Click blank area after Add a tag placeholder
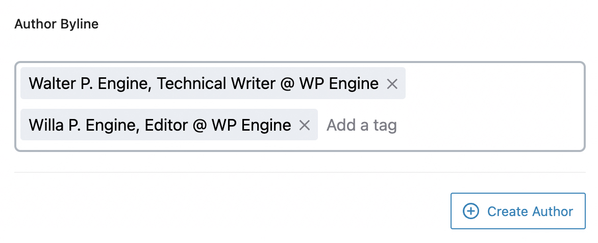This screenshot has height=243, width=598. pyautogui.click(x=485, y=125)
